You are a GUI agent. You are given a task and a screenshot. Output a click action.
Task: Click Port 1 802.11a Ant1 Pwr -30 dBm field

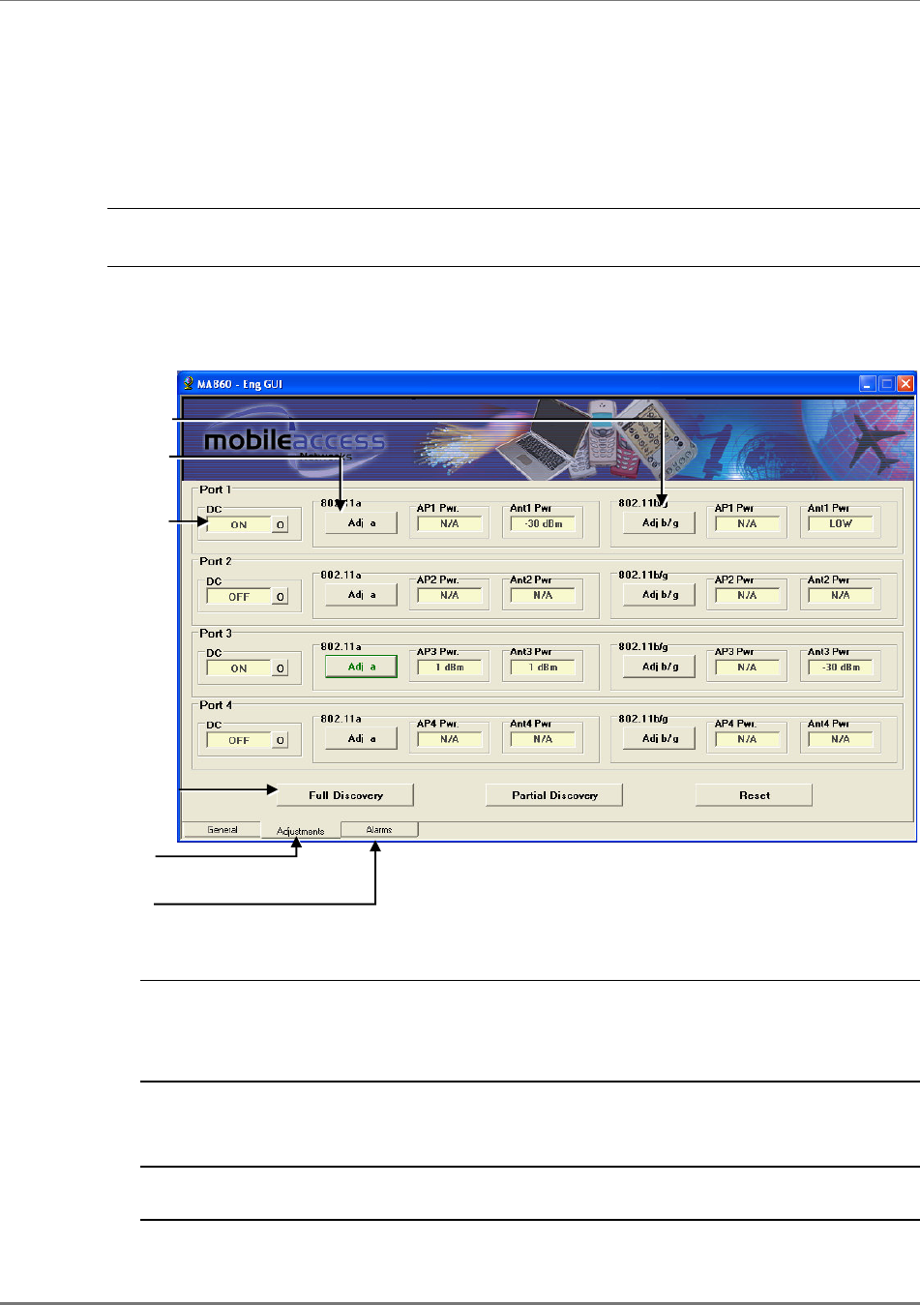(x=543, y=523)
